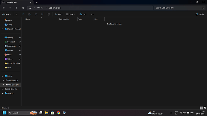
Task: Switch to large thumbnails view icon
Action: pos(205,108)
